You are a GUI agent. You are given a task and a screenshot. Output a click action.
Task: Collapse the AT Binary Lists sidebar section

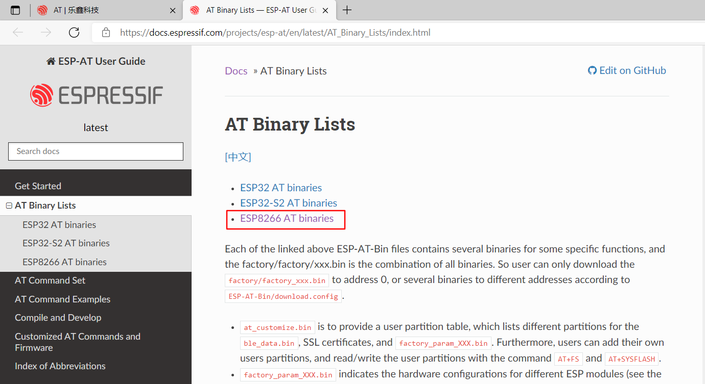point(9,206)
